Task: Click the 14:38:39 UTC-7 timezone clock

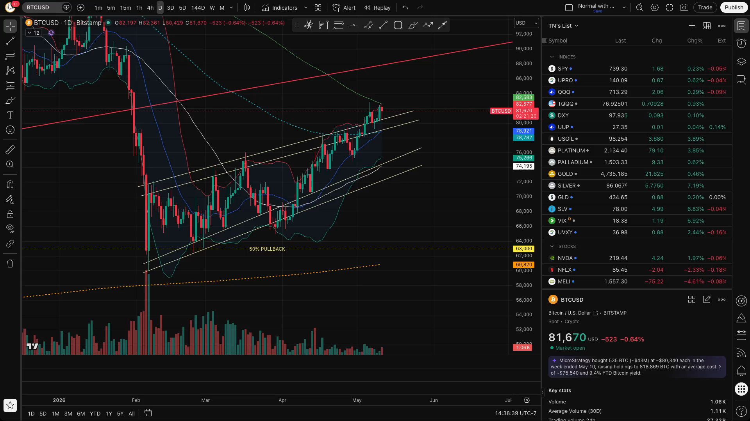Action: [516, 413]
